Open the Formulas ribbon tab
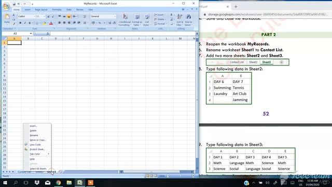This screenshot has width=332, height=187. pos(57,10)
